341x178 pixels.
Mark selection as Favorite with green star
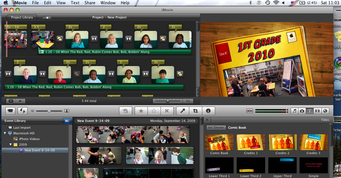pyautogui.click(x=141, y=111)
